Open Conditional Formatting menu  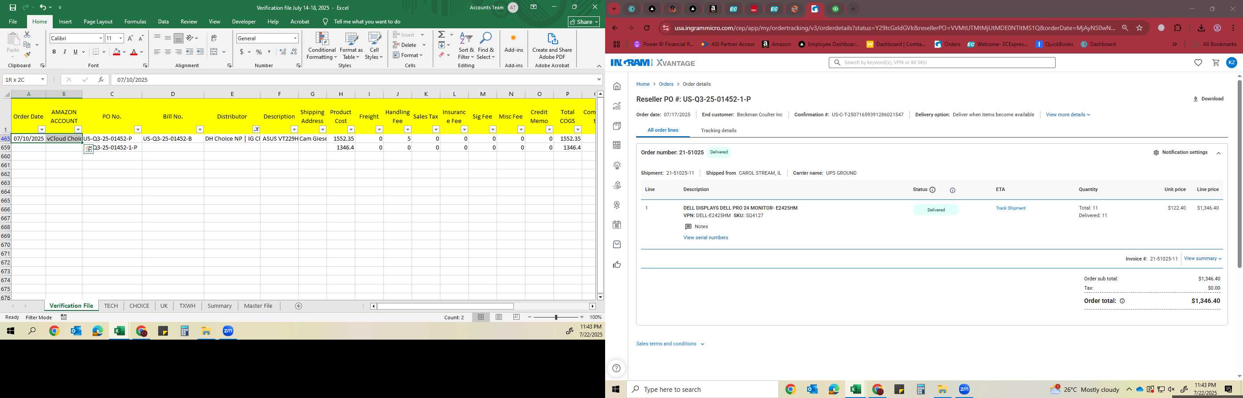pyautogui.click(x=322, y=46)
